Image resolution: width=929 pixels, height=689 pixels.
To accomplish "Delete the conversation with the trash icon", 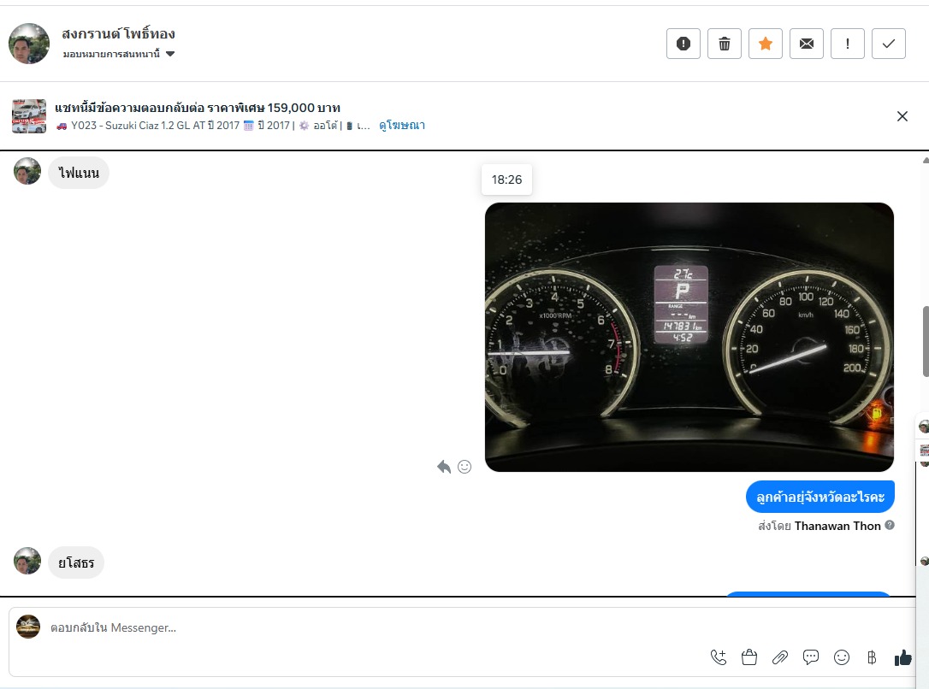I will (x=724, y=44).
